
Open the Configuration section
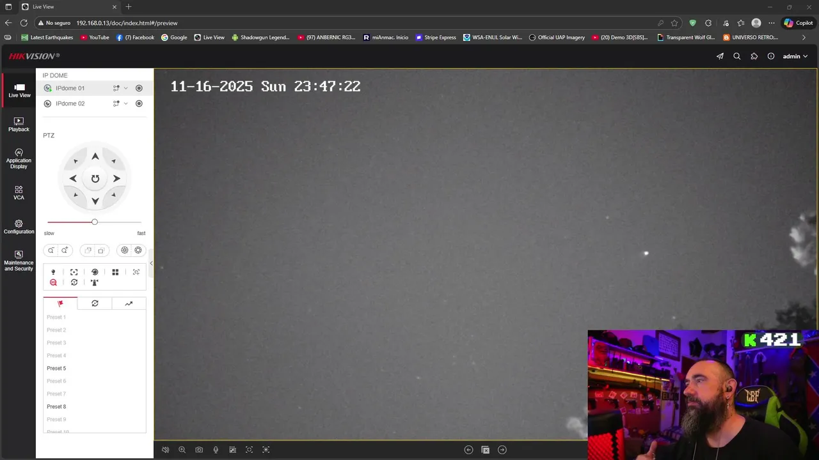[19, 227]
